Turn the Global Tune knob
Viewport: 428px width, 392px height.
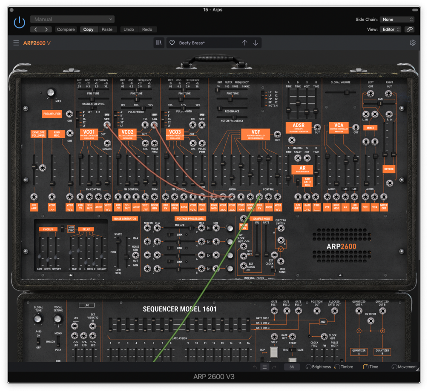[38, 319]
